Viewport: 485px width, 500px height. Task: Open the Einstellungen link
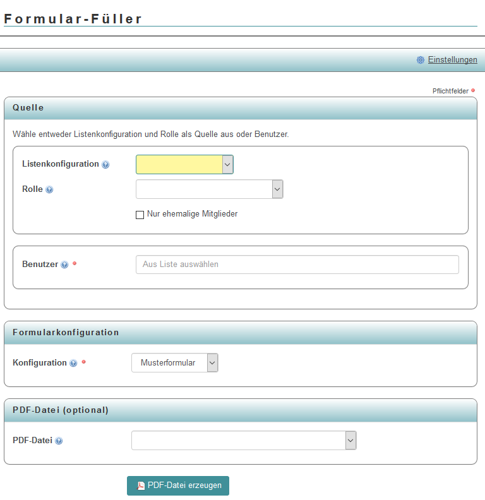click(452, 60)
